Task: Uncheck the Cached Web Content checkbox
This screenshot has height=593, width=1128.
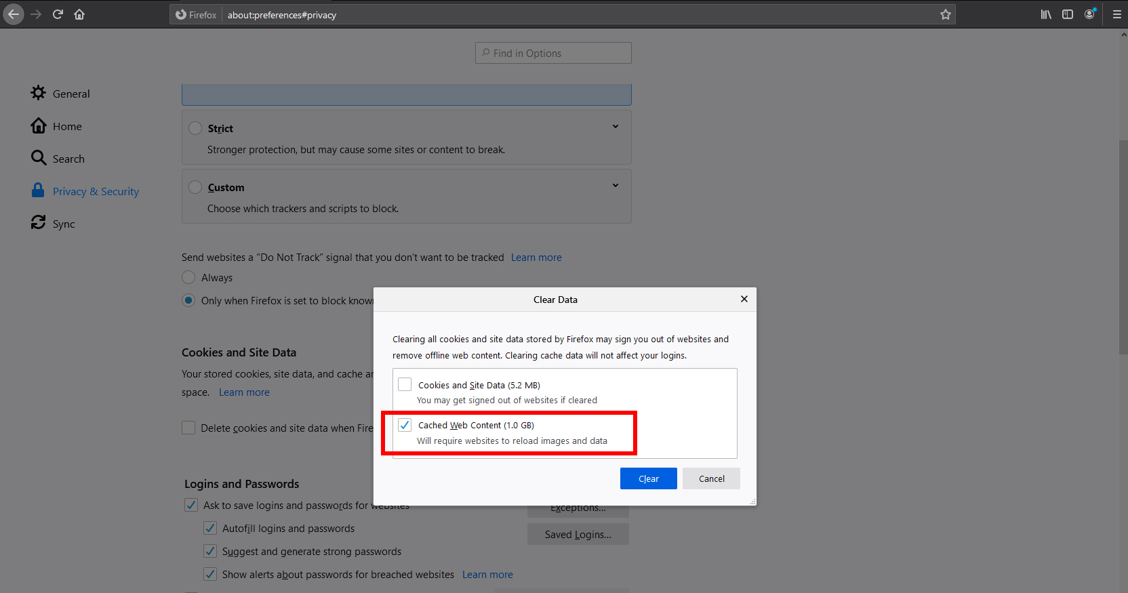Action: tap(405, 425)
